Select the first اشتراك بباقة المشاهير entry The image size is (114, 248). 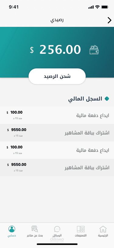coord(57,133)
